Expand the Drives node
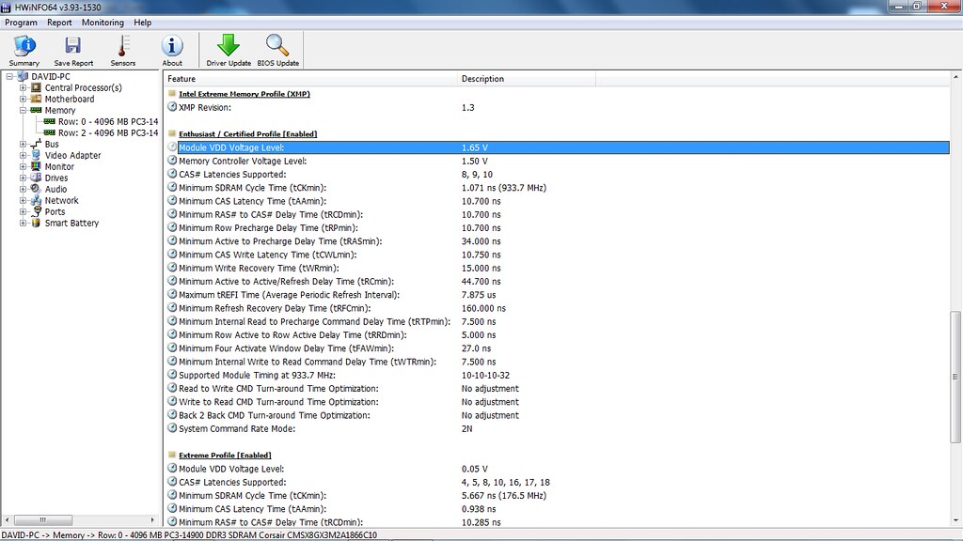Viewport: 963px width, 541px height. tap(23, 178)
